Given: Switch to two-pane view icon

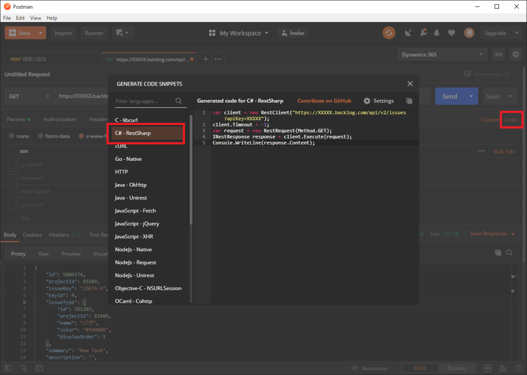Looking at the screenshot, I should 488,368.
